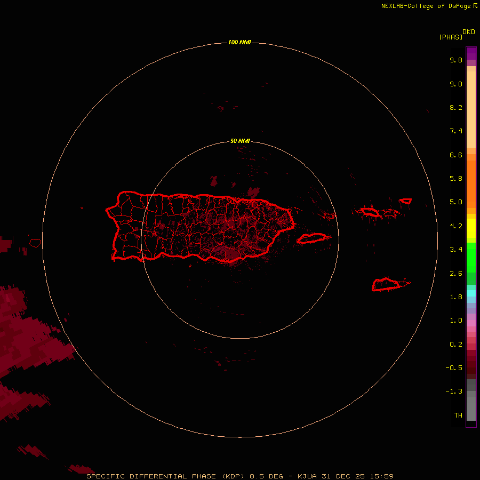The width and height of the screenshot is (480, 480).
Task: Click the DKD label above color scale
Action: (x=469, y=31)
